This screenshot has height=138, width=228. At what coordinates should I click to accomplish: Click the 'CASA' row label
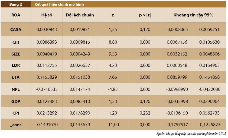tap(15, 29)
